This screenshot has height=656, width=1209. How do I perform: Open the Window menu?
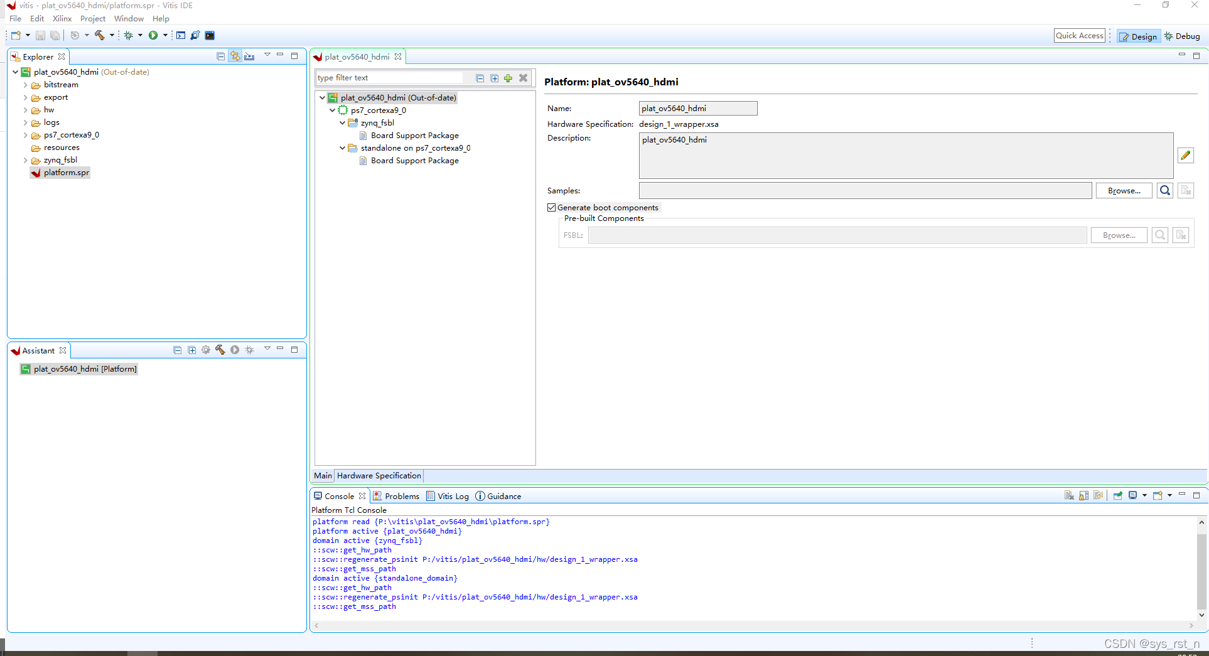click(129, 18)
